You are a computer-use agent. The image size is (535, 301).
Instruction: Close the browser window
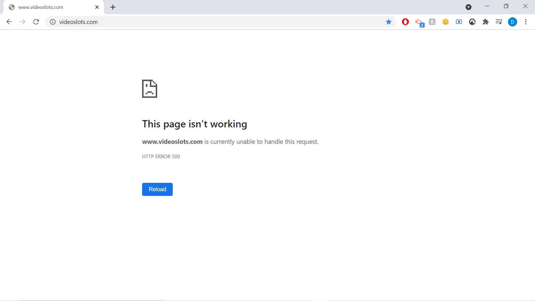coord(525,6)
